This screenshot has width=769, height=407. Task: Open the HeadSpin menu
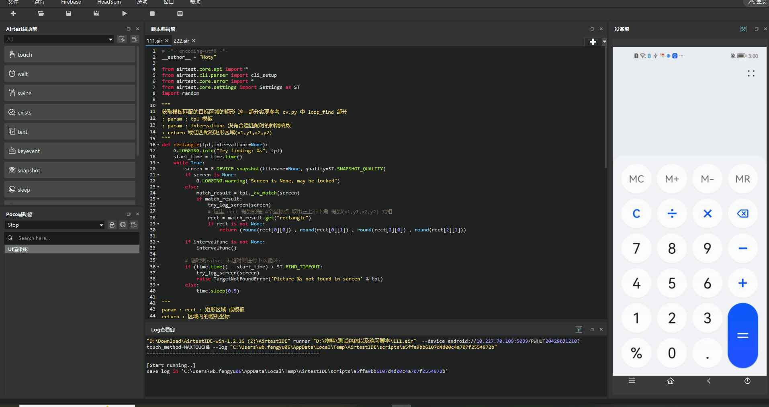point(109,2)
